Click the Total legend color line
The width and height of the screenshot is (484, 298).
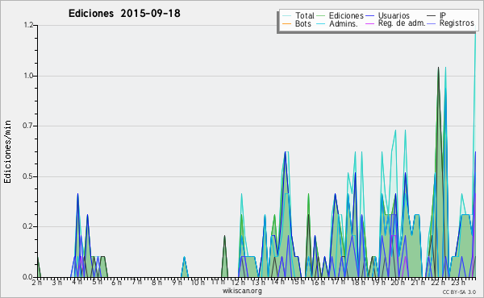click(286, 16)
